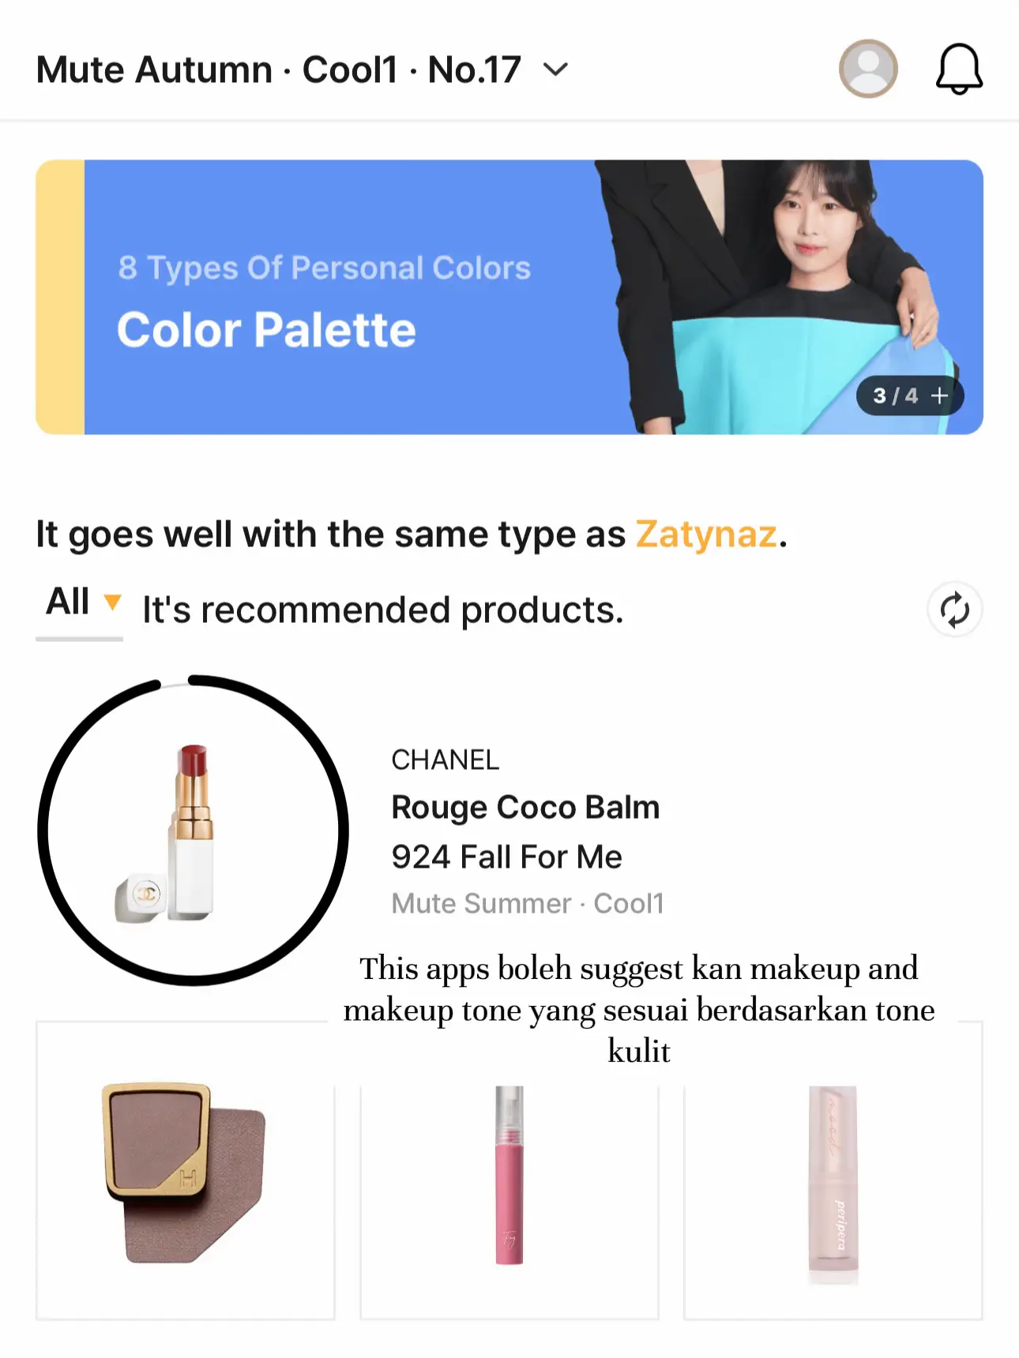The width and height of the screenshot is (1019, 1358).
Task: Select the brown eyeshadow product thumbnail
Action: 186,1172
